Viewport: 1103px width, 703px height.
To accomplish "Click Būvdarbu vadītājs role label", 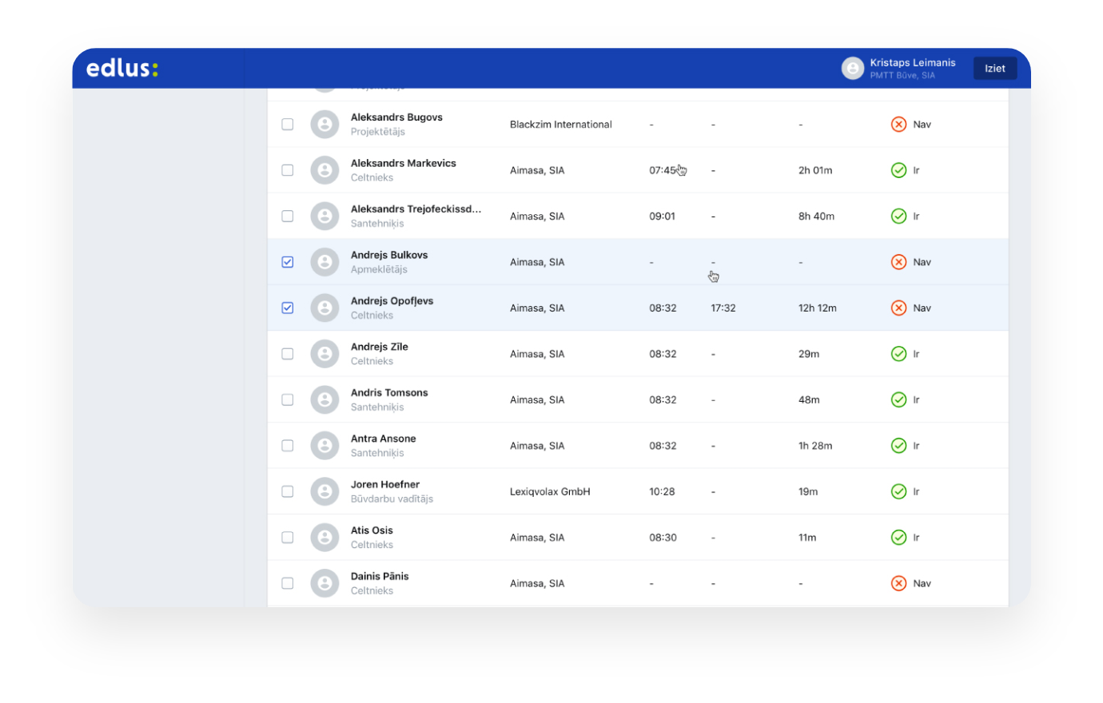I will click(x=392, y=499).
